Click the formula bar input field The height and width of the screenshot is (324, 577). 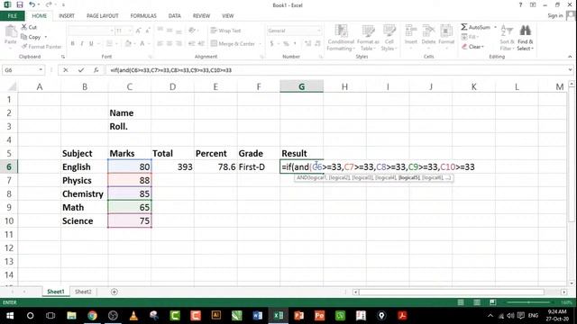click(336, 70)
